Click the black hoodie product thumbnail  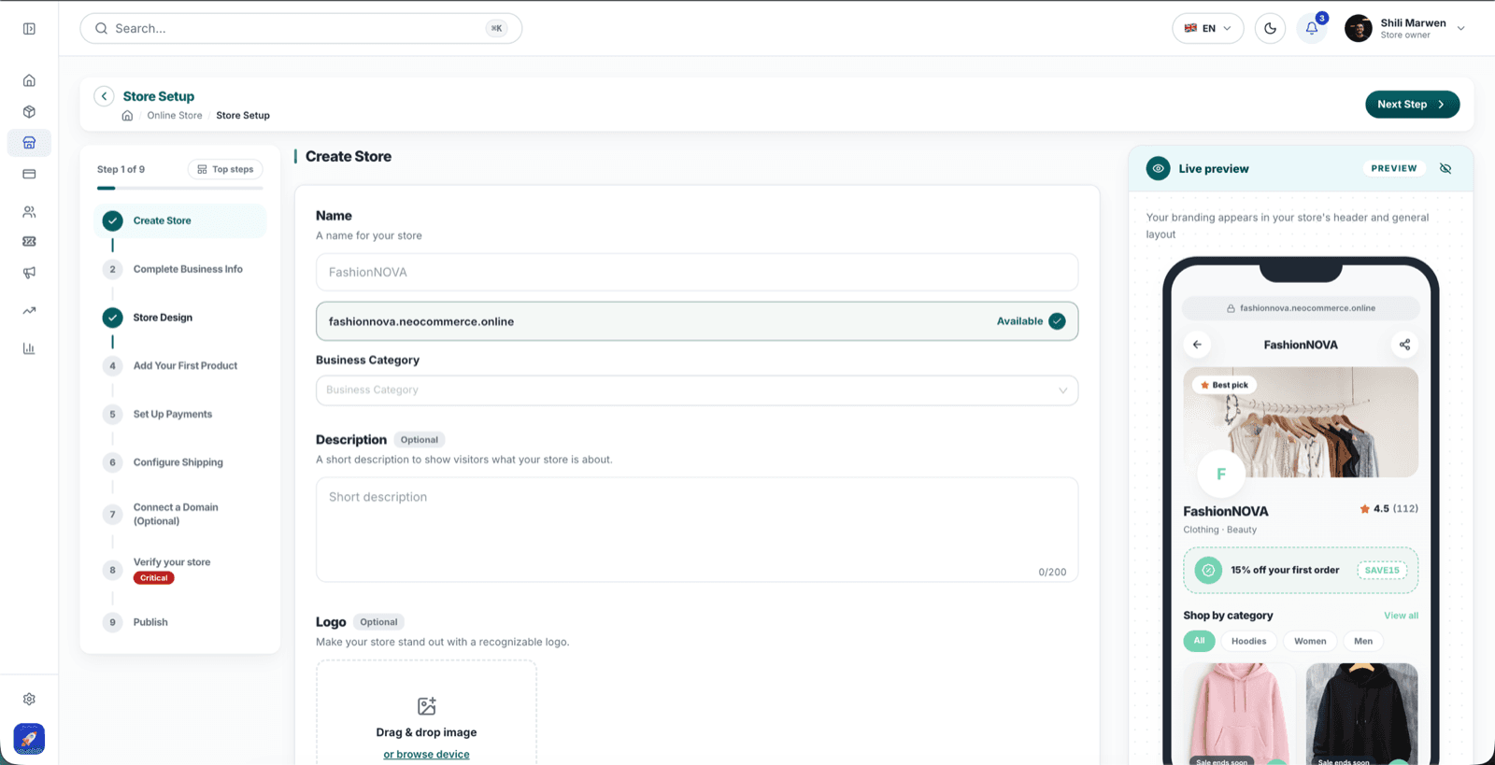click(x=1361, y=714)
